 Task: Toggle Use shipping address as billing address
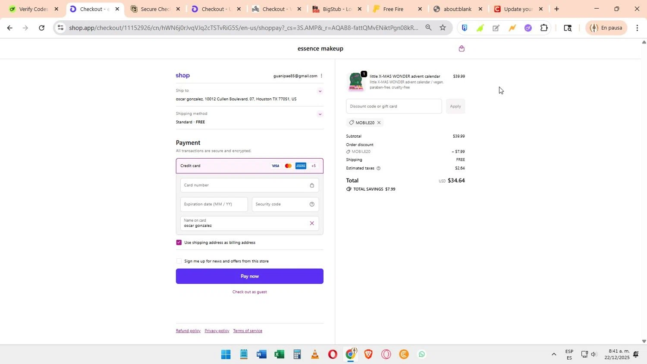tap(179, 242)
